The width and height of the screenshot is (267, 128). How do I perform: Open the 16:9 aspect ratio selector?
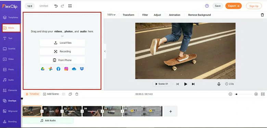click(x=30, y=6)
